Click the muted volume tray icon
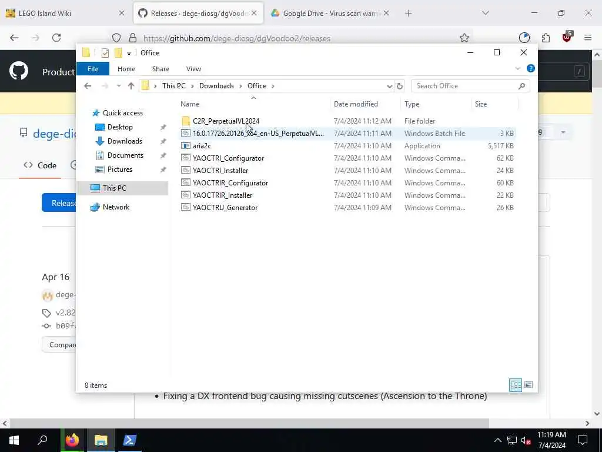Screen dimensions: 602x452 point(526,440)
